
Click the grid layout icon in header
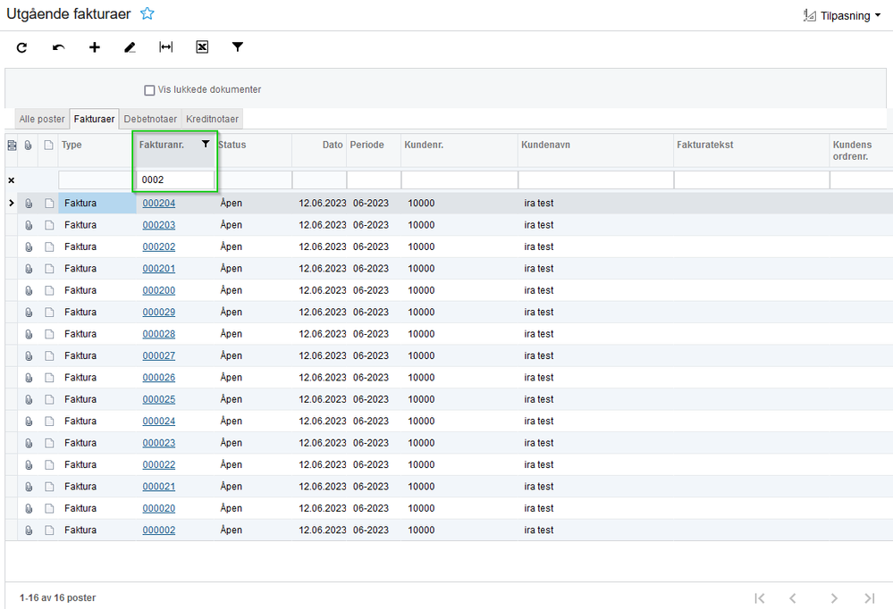pos(12,146)
